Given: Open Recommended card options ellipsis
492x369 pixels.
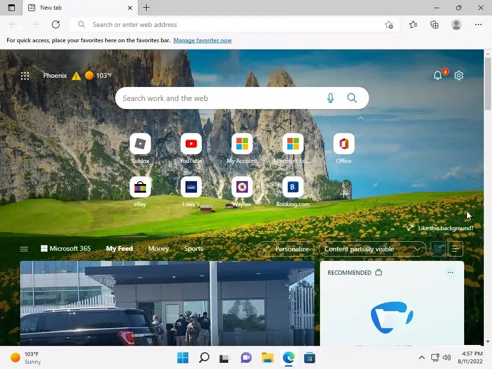Looking at the screenshot, I should [x=451, y=272].
